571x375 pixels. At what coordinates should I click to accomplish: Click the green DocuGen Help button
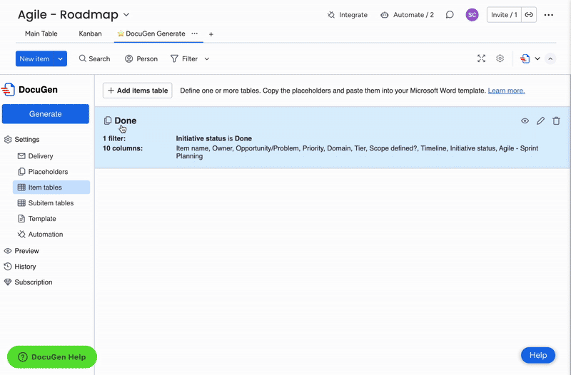tap(52, 356)
